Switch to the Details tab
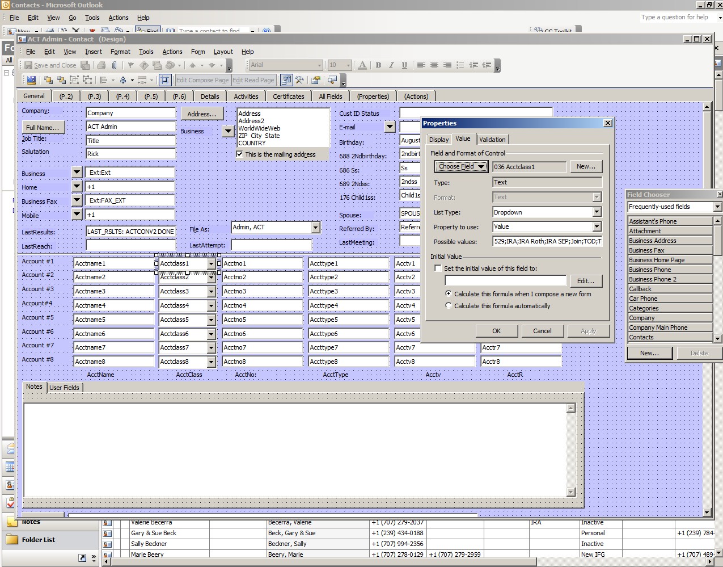 point(210,96)
